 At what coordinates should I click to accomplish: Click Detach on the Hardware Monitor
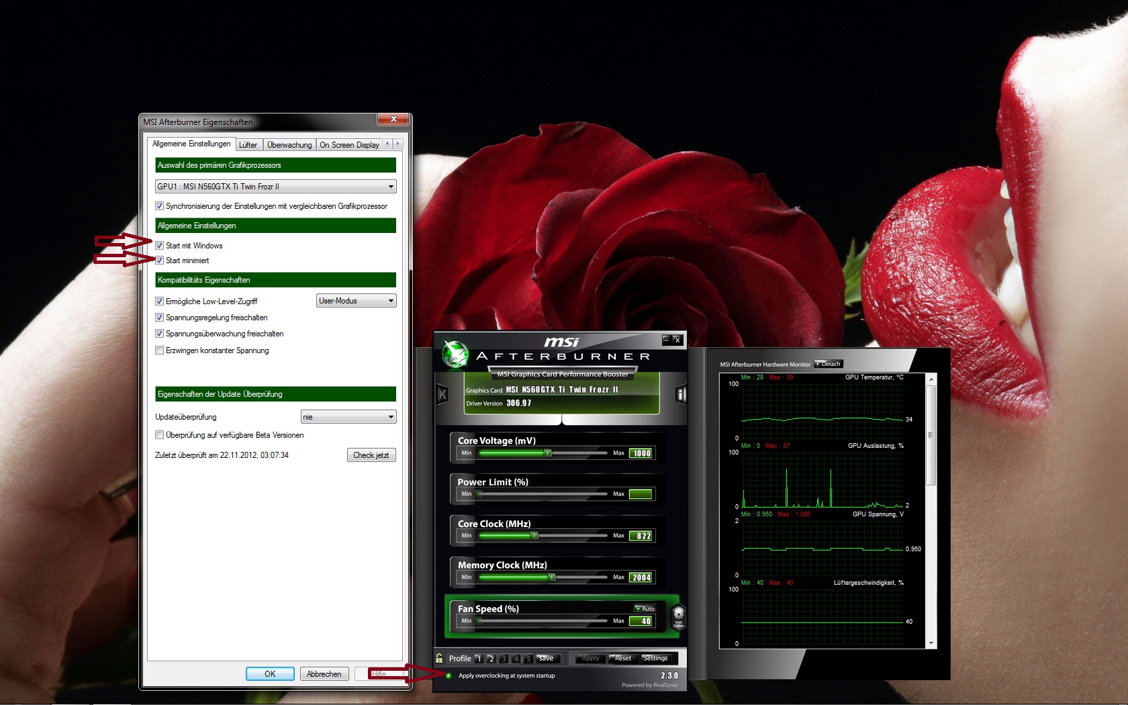pos(828,364)
